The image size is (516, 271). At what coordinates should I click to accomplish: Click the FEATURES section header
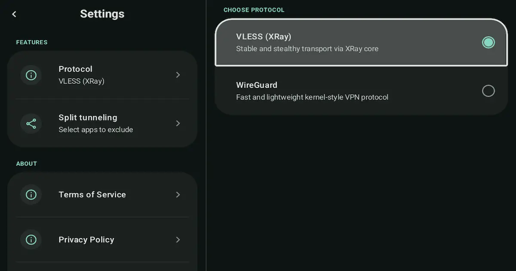click(31, 42)
